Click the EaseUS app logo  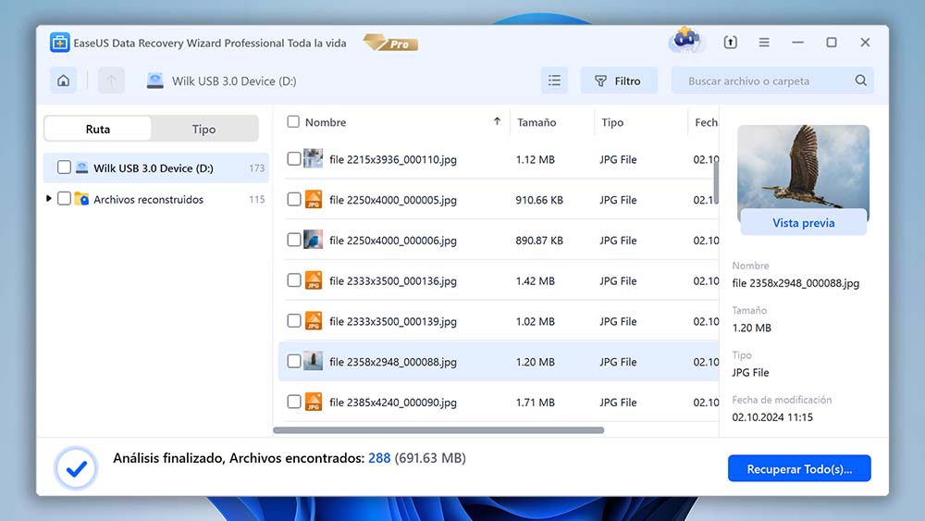click(x=59, y=43)
